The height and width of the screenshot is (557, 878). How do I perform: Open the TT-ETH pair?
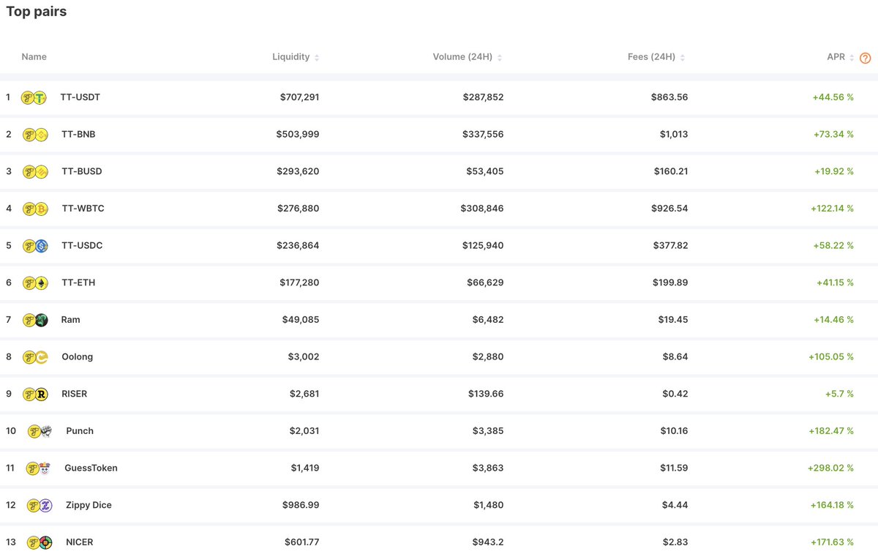pos(78,283)
